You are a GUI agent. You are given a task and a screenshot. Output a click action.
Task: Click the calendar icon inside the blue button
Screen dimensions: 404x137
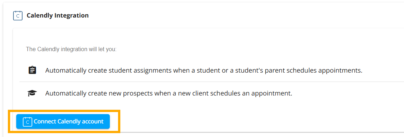pyautogui.click(x=27, y=122)
